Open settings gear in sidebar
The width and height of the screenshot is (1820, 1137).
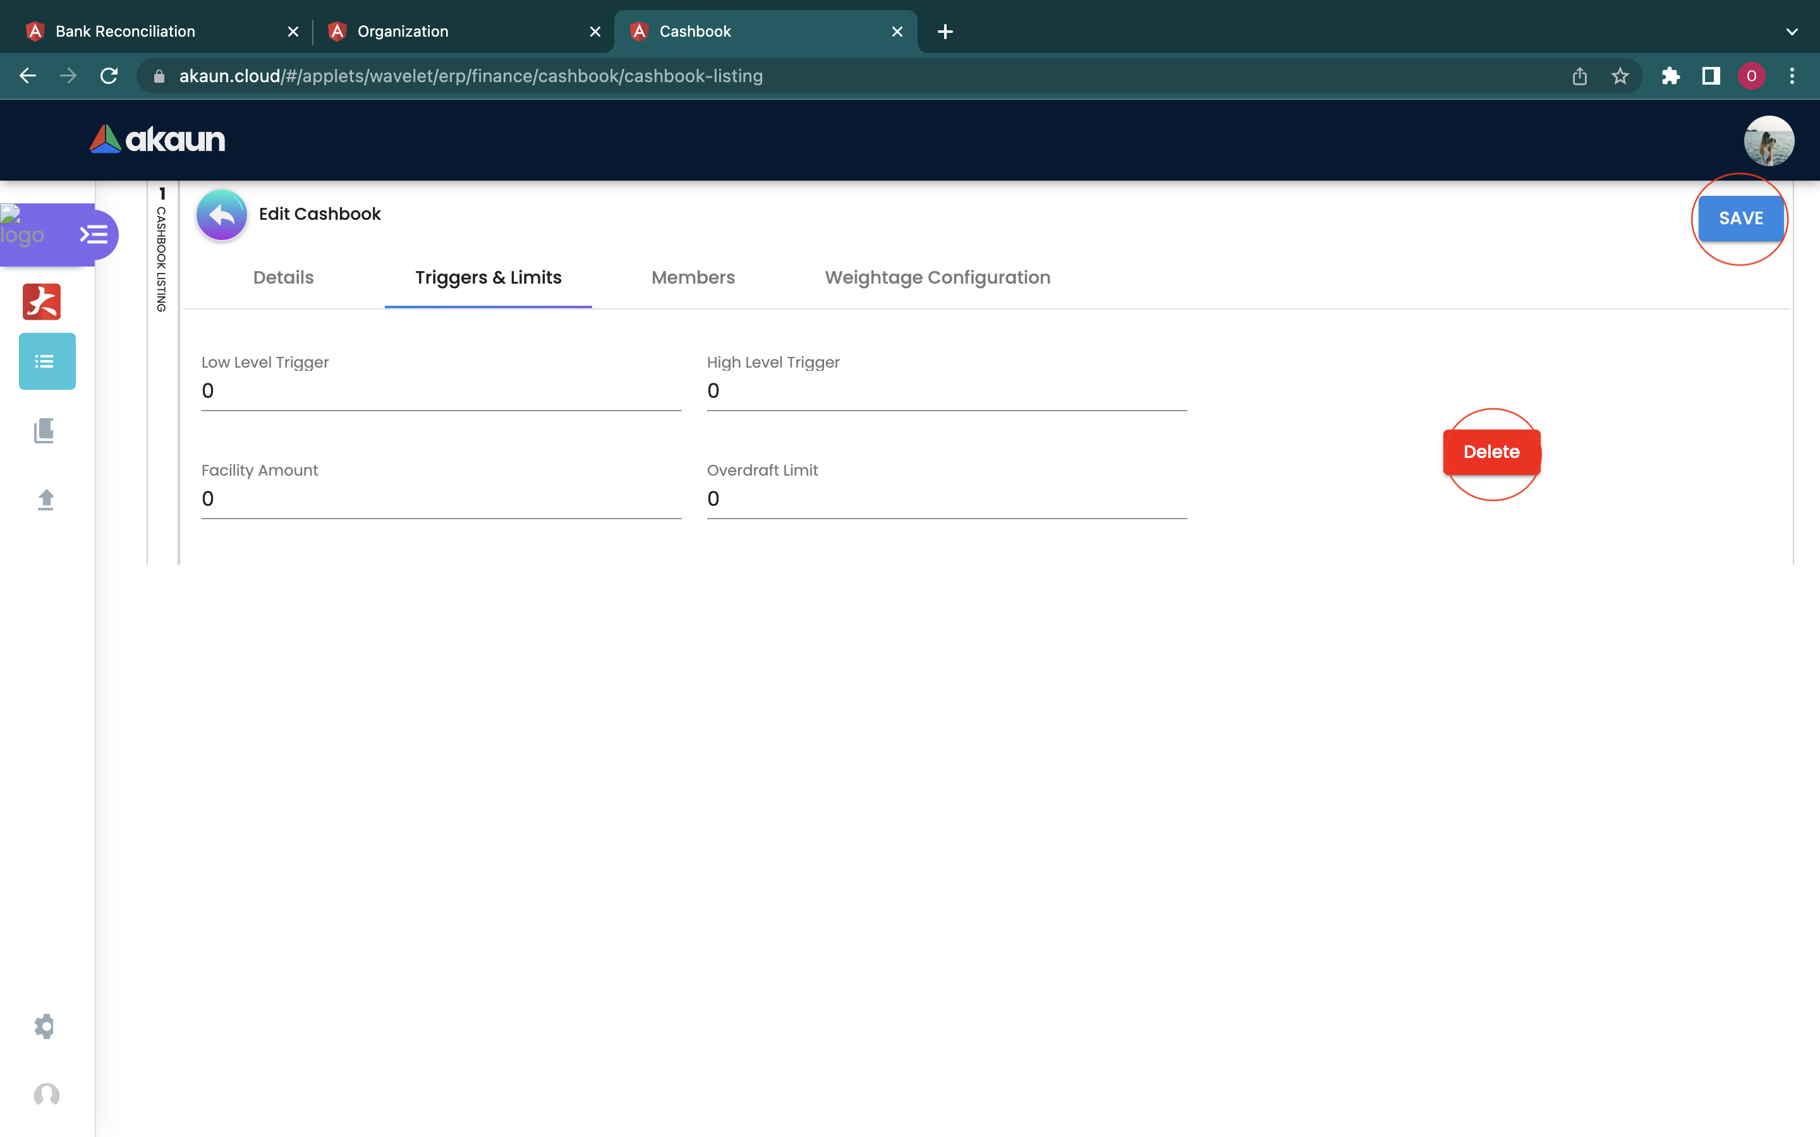(x=45, y=1026)
